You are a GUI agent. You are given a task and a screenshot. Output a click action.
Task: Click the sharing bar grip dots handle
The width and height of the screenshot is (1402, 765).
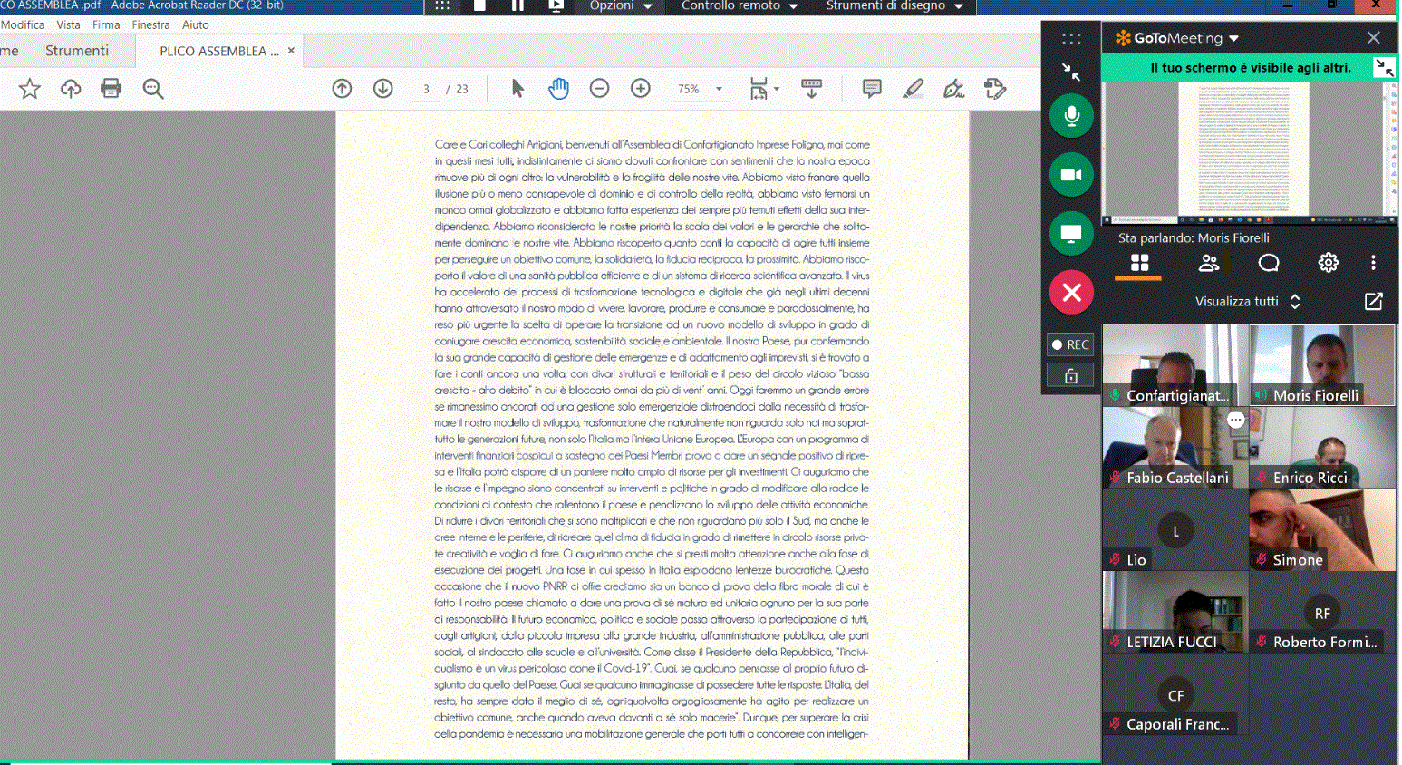[442, 5]
